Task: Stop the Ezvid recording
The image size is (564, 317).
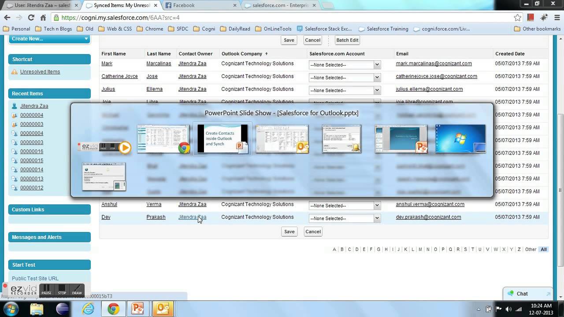Action: pos(62,290)
